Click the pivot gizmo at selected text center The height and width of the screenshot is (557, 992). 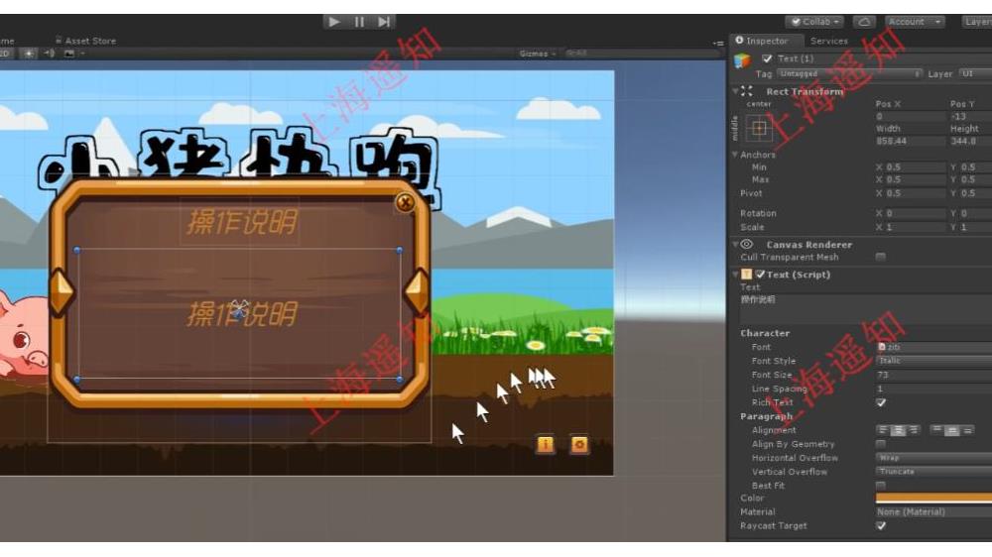click(238, 310)
